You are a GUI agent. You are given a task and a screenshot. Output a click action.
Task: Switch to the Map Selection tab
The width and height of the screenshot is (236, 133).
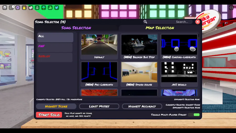pyautogui.click(x=160, y=28)
